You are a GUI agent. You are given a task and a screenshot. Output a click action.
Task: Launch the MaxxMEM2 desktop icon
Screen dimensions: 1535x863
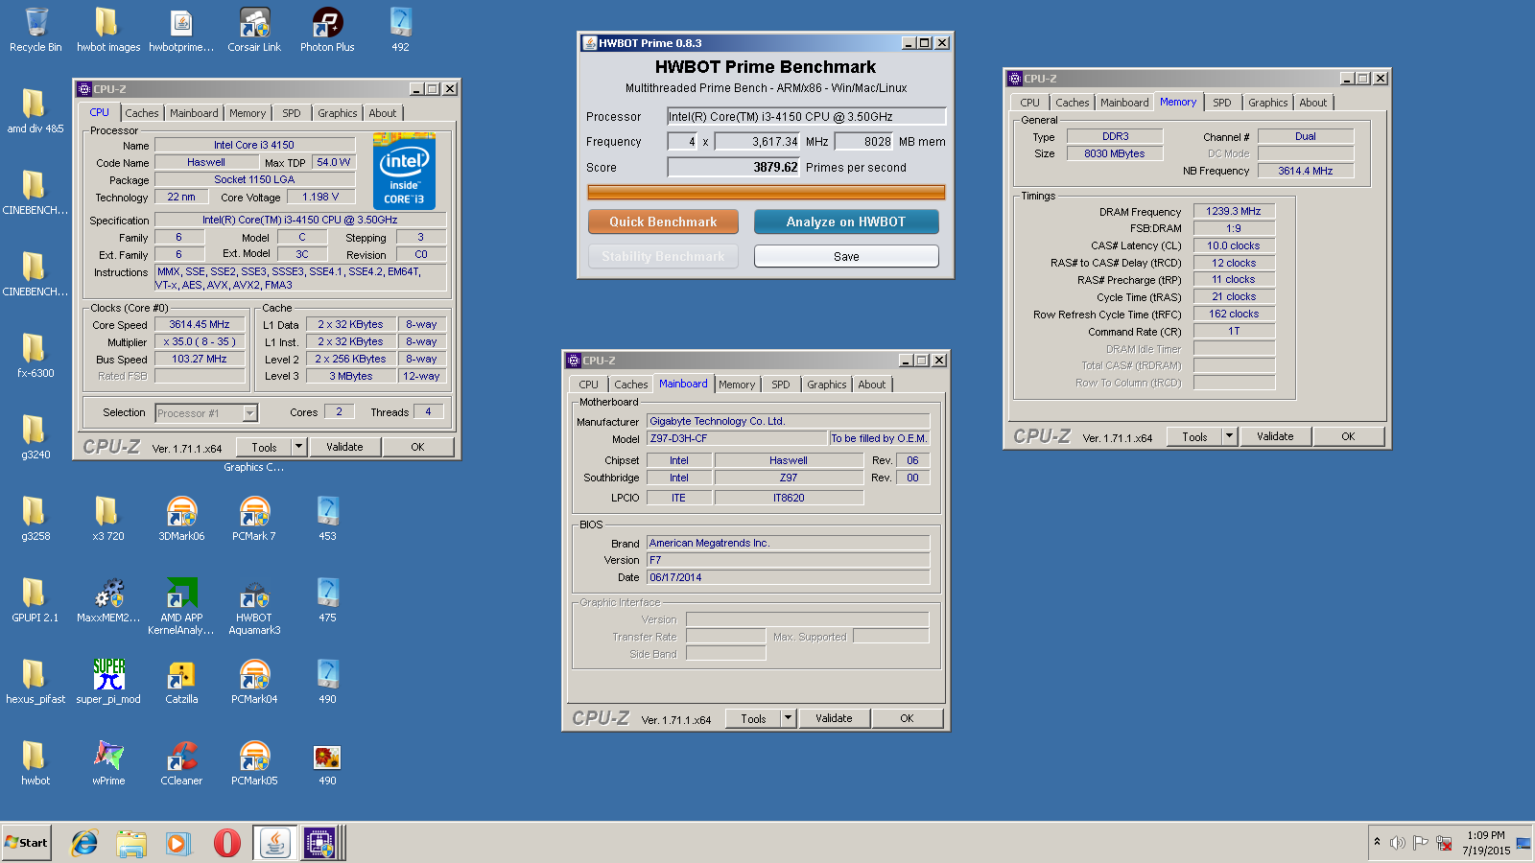(108, 599)
